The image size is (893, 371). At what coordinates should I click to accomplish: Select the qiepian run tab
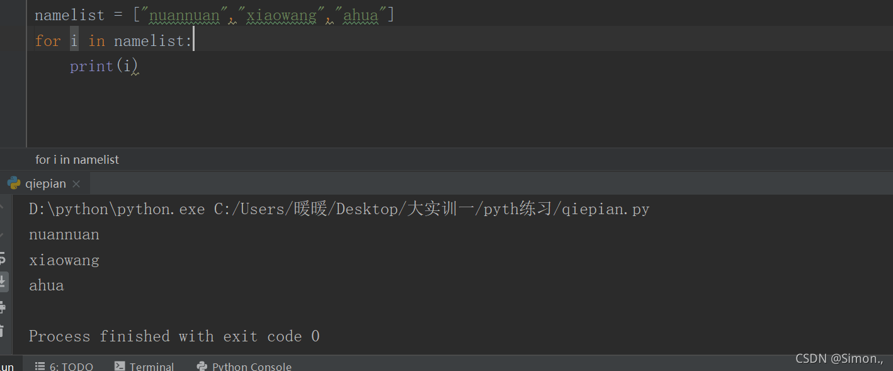pyautogui.click(x=44, y=183)
